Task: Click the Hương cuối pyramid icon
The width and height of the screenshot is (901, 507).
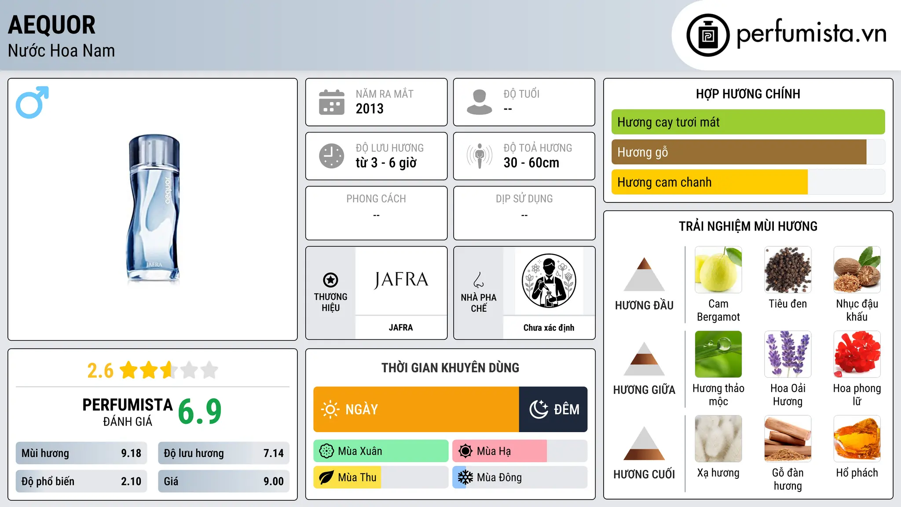Action: click(644, 443)
